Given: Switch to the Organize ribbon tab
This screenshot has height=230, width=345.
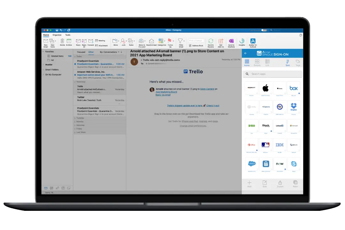Looking at the screenshot, I should 57,35.
